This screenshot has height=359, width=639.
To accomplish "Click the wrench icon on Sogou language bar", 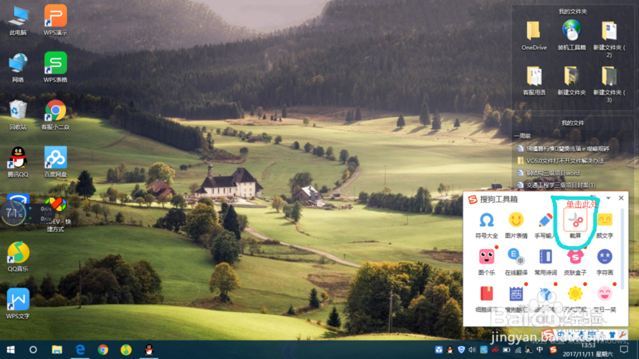I will (622, 335).
